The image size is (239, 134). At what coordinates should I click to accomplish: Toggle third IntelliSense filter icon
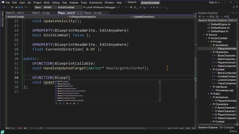(x=63, y=103)
